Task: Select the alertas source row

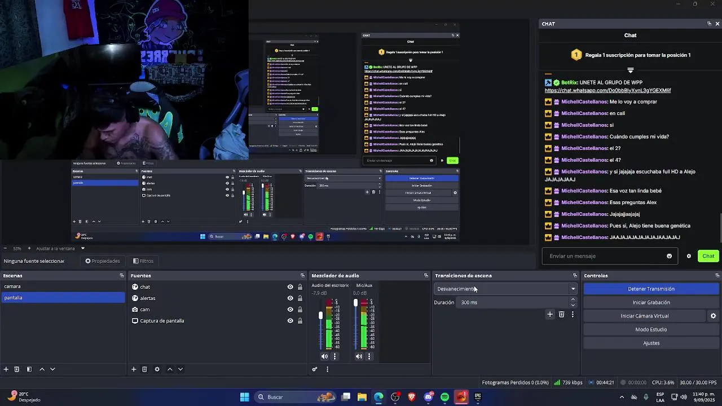Action: pyautogui.click(x=217, y=298)
